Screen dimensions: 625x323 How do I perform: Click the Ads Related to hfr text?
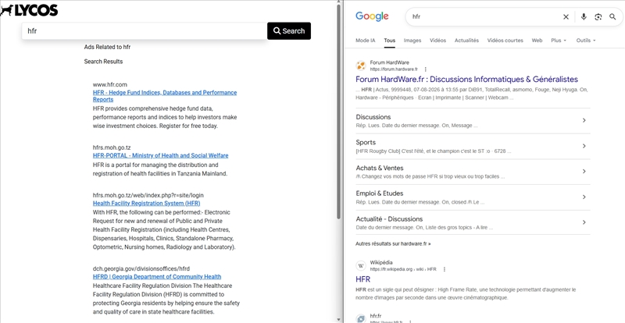tap(107, 47)
